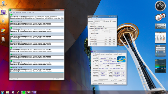Click the Worker #6 Self-Test window icon
The image size is (168, 94).
(11, 54)
